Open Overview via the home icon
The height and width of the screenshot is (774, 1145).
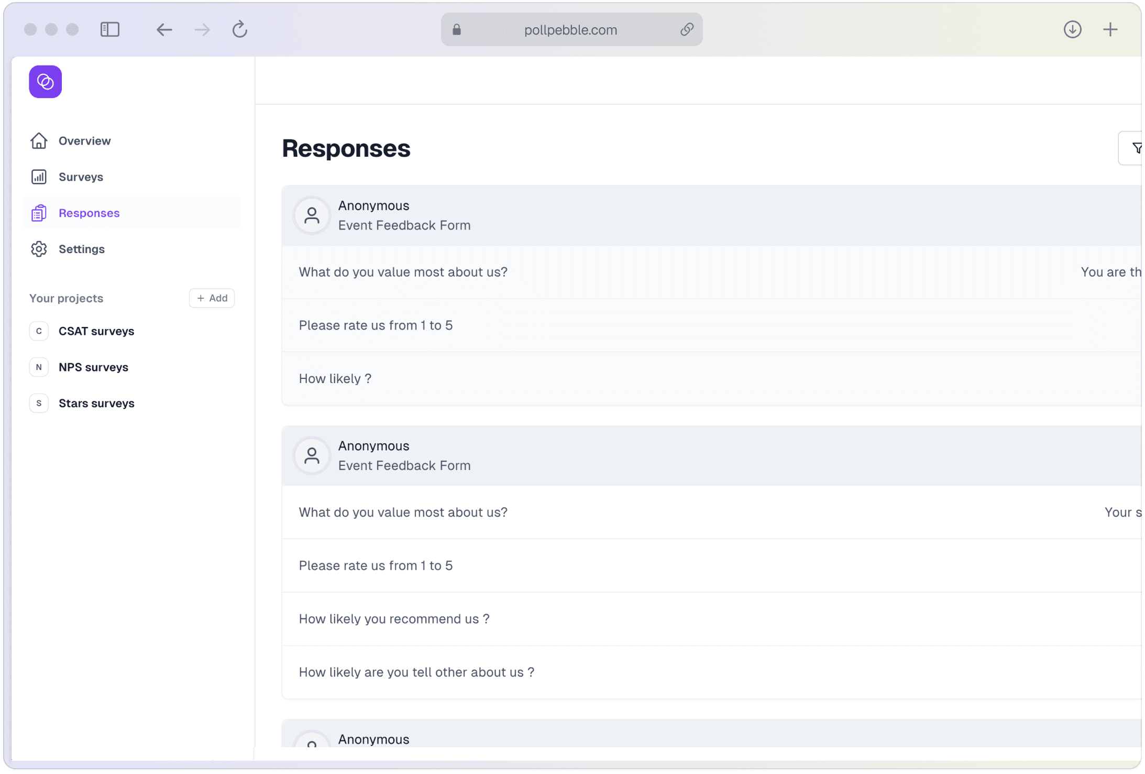(39, 141)
